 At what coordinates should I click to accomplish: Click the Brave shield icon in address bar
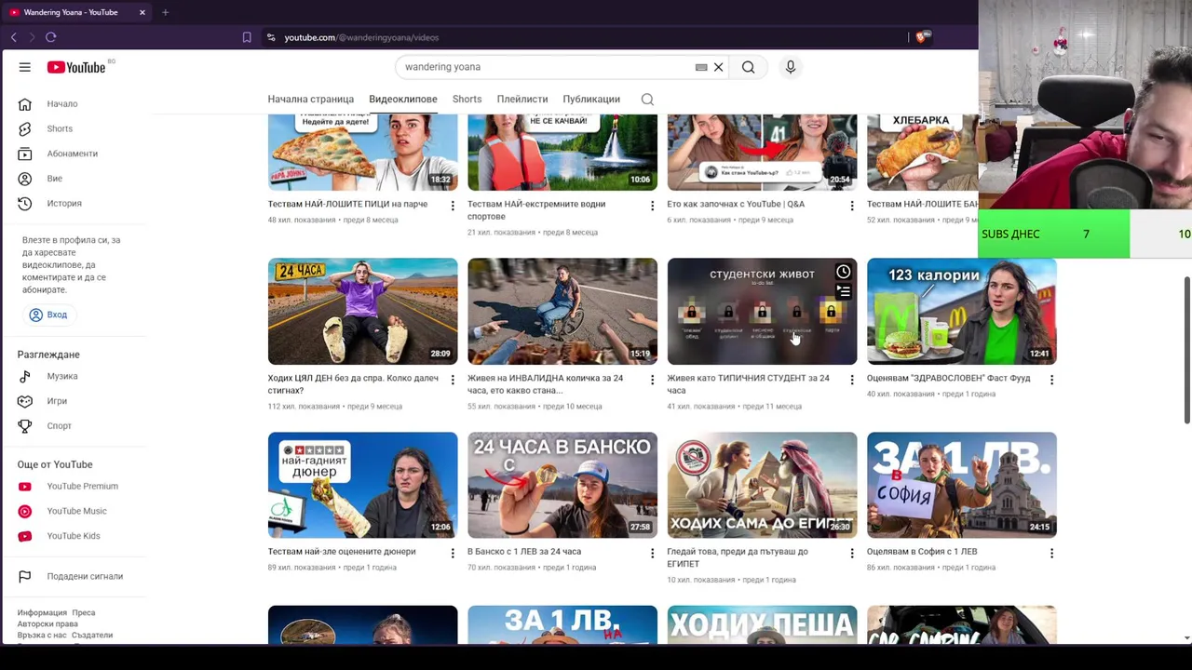(922, 37)
